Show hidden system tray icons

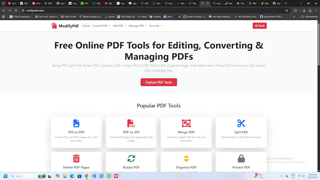tap(282, 176)
